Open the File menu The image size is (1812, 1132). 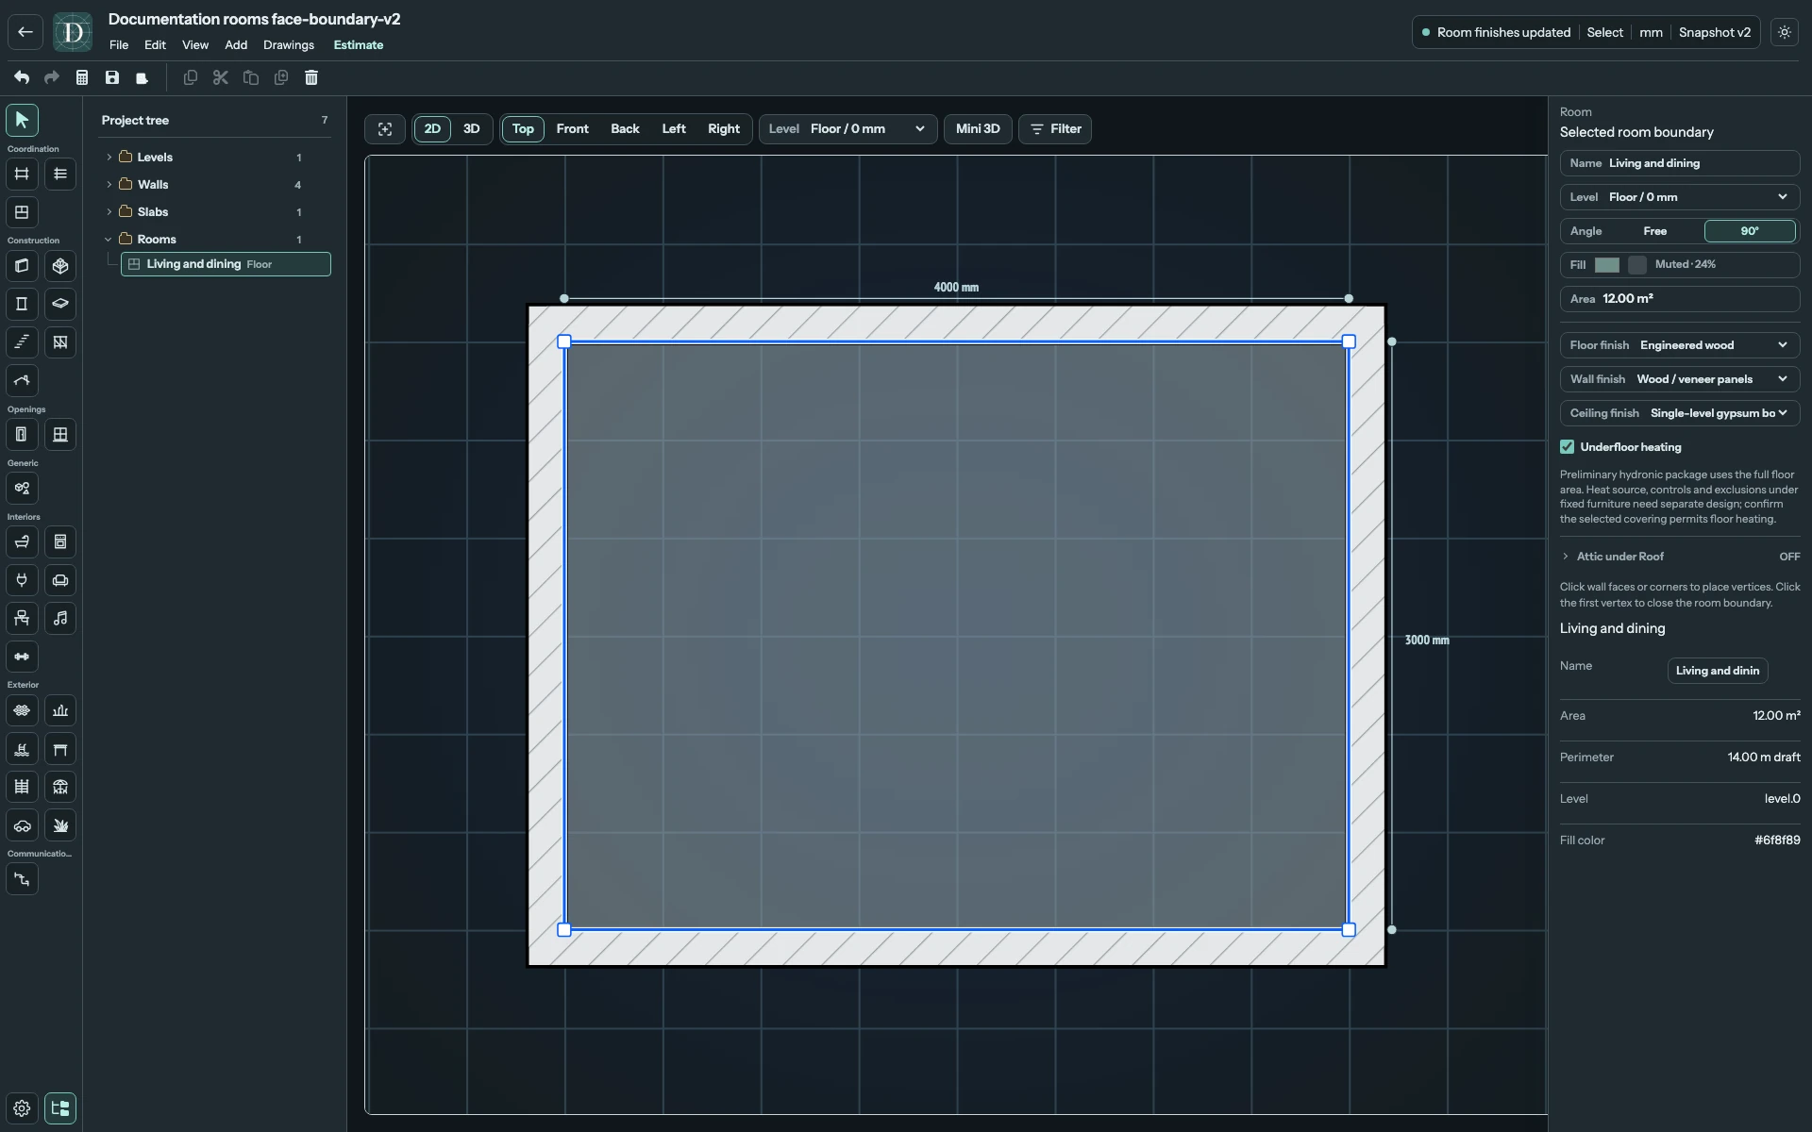[119, 45]
